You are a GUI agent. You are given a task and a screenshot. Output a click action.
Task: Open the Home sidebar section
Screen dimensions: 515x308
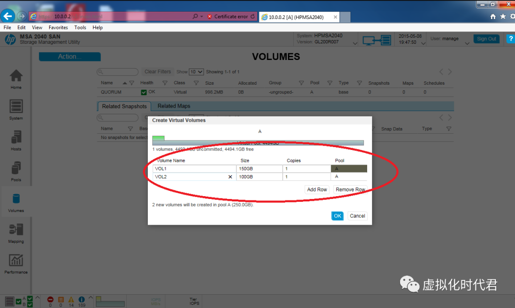click(x=16, y=79)
